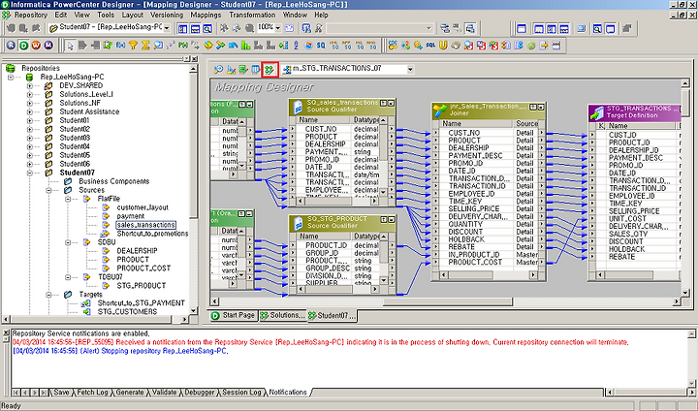Screen dimensions: 698x411
Task: Open the Transformation menu
Action: [252, 15]
